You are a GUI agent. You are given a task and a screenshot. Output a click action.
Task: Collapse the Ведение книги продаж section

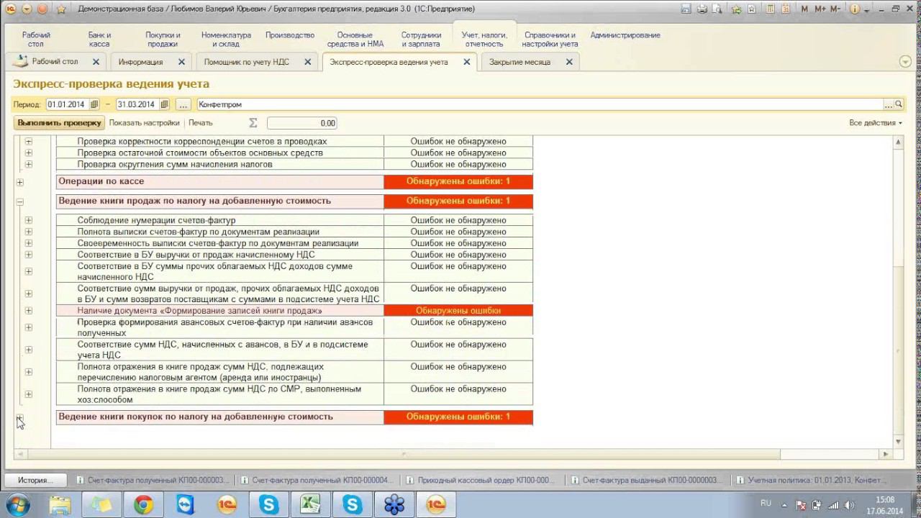click(x=19, y=202)
